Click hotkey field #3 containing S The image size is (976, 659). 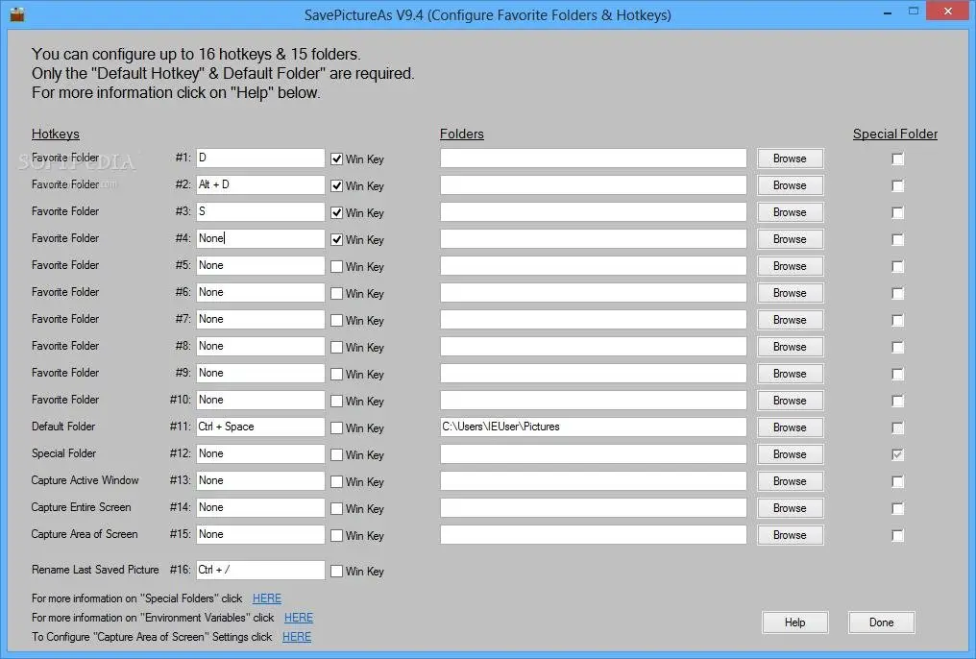click(260, 211)
